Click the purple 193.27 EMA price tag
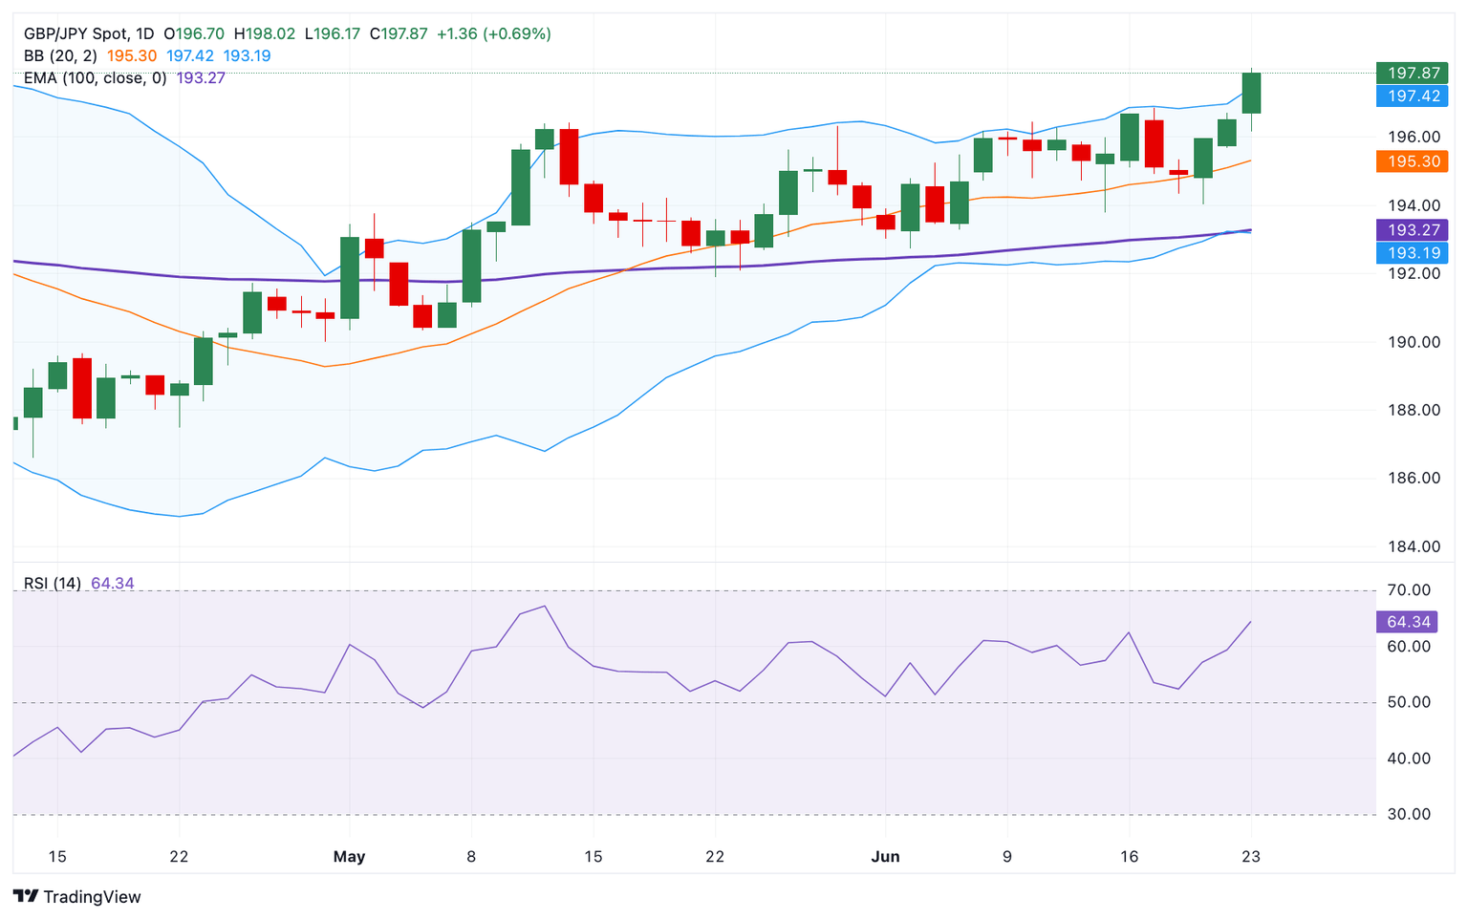 click(1412, 230)
